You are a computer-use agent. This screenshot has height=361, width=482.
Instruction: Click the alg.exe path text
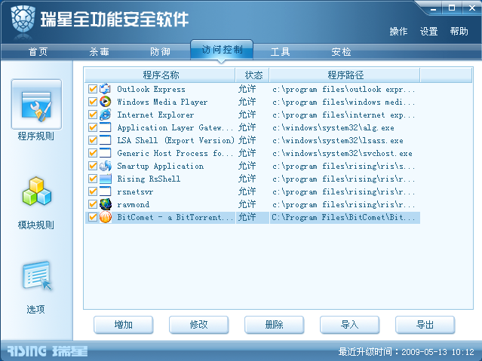(x=333, y=128)
